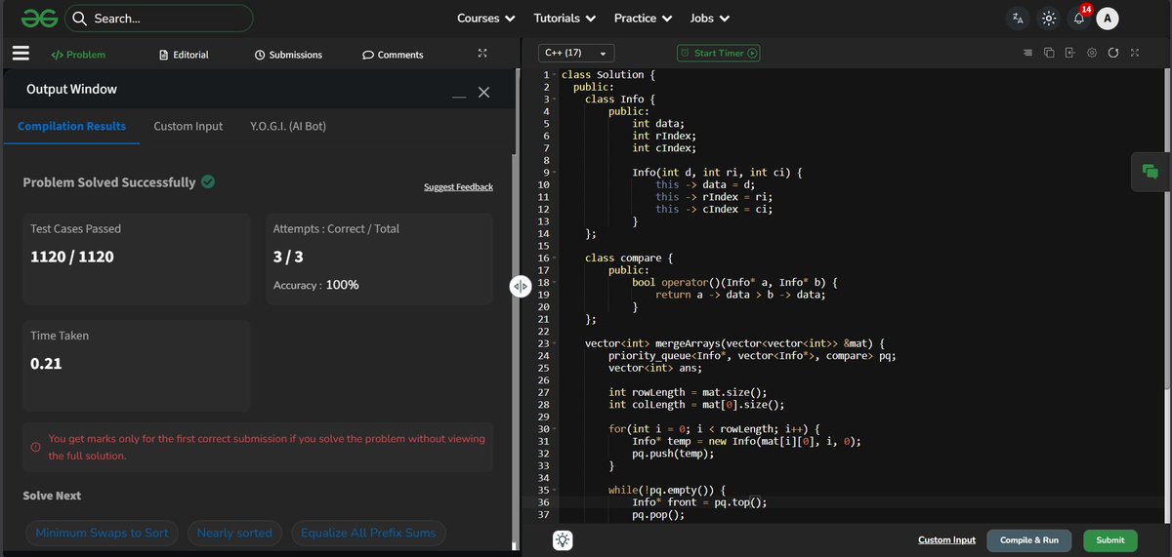
Task: Collapse the fold arrow at line 16
Action: (x=555, y=258)
